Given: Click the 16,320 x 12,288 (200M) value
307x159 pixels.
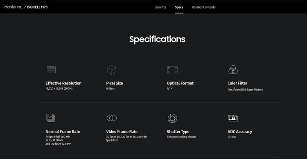Looking at the screenshot, I should [x=59, y=88].
